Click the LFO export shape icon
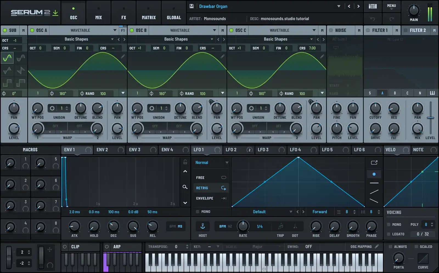 [x=374, y=162]
